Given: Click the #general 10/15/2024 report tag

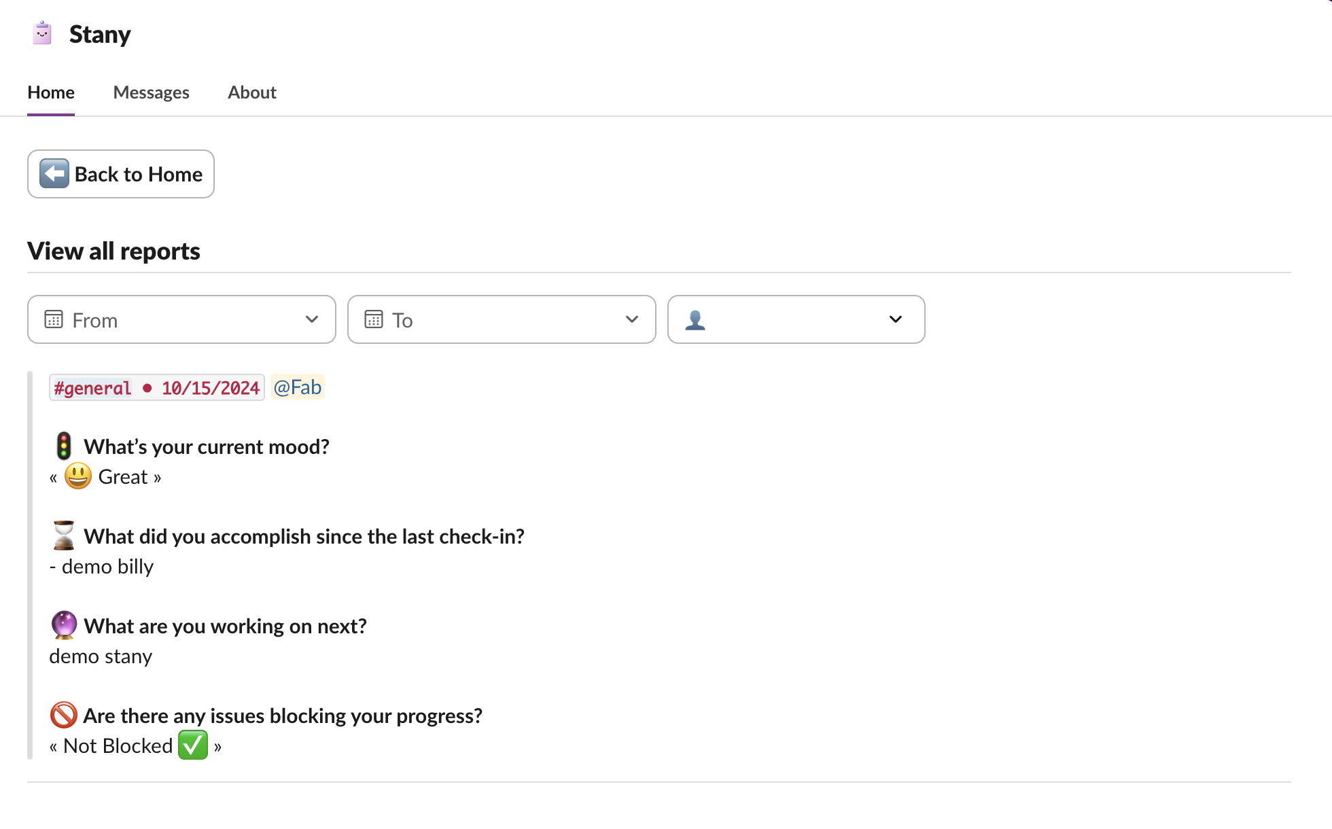Looking at the screenshot, I should tap(157, 388).
